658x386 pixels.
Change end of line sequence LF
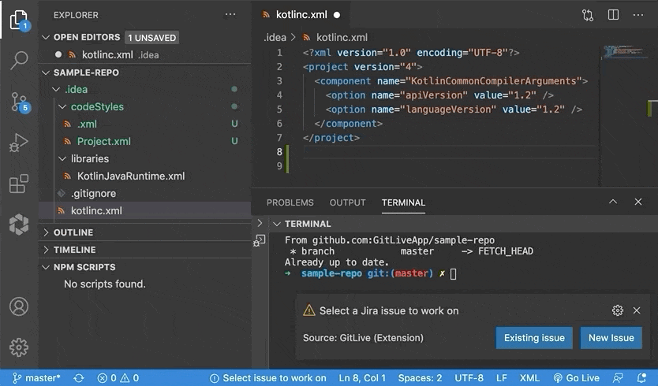coord(502,378)
